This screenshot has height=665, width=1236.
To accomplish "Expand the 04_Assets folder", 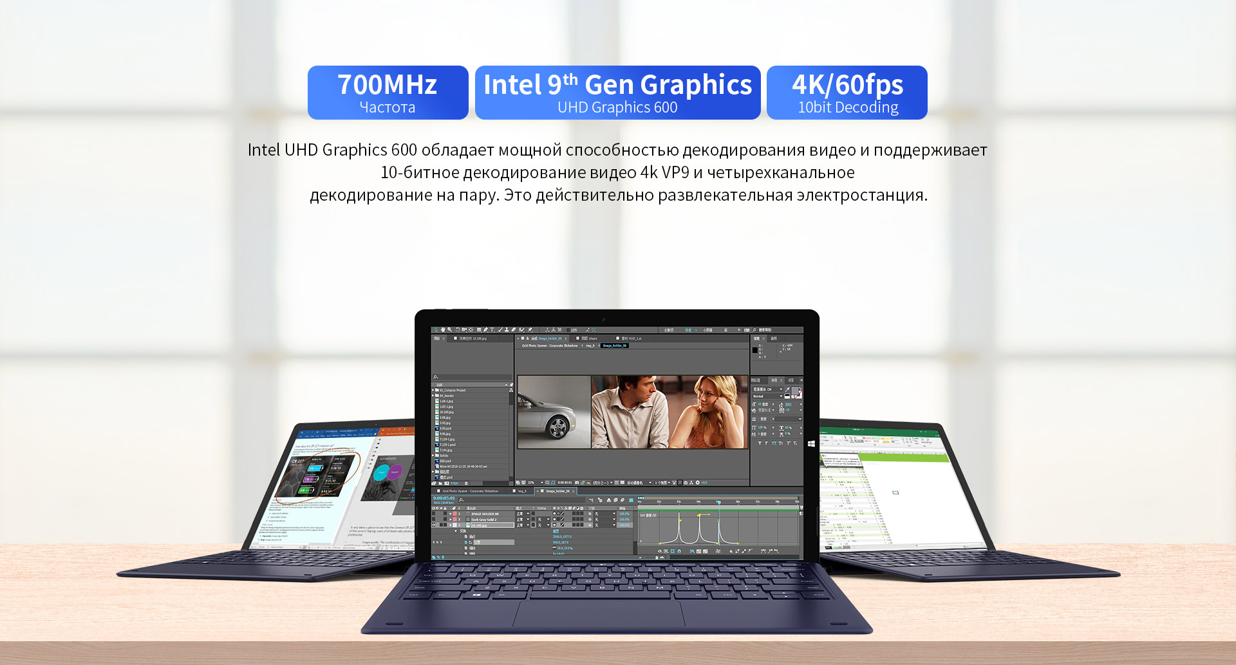I will [433, 396].
